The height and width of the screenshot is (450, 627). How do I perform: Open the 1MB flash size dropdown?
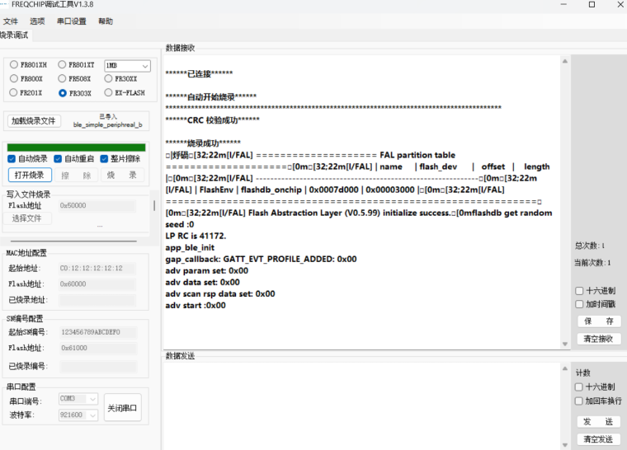coord(127,65)
